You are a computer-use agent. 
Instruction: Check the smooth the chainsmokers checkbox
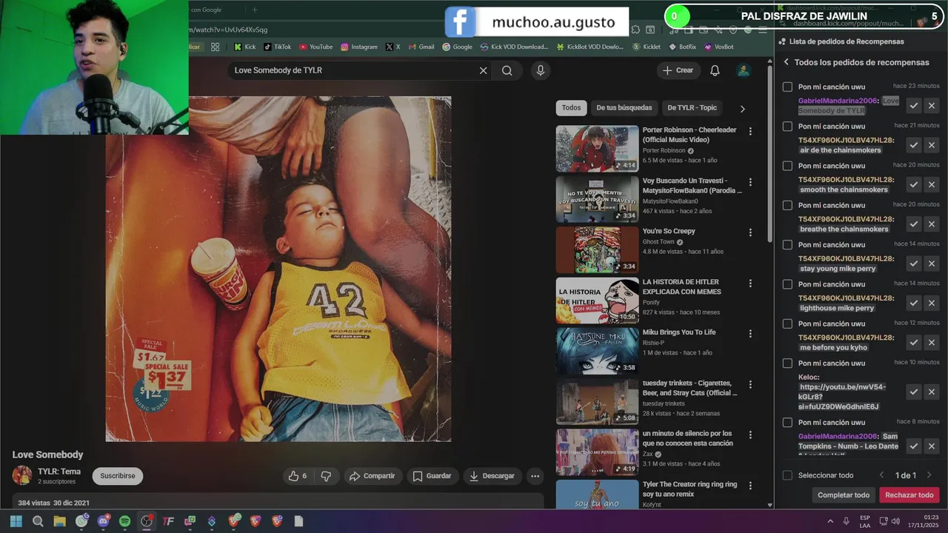[787, 166]
